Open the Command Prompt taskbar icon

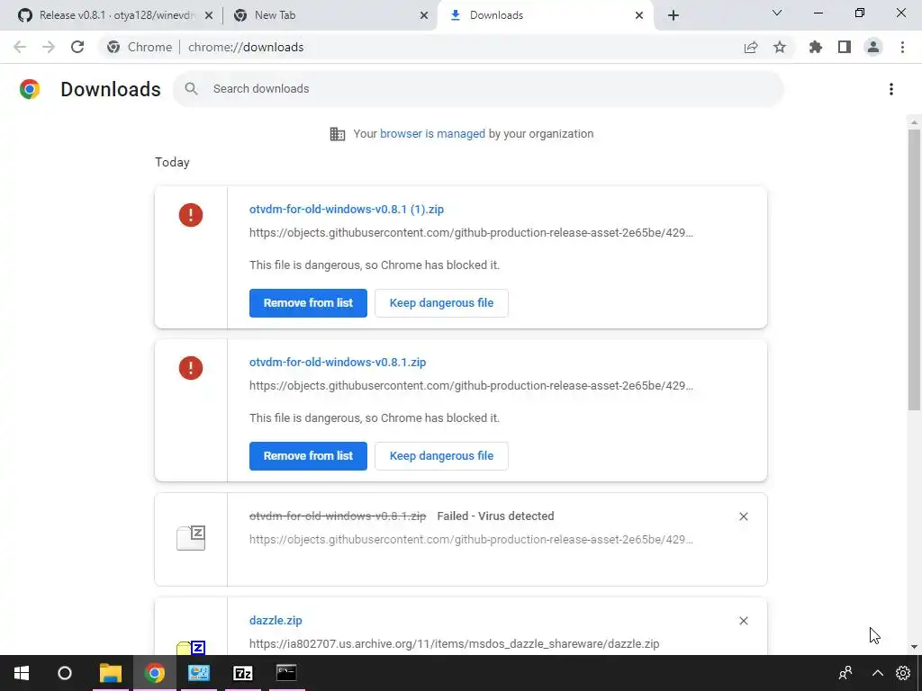pyautogui.click(x=286, y=673)
